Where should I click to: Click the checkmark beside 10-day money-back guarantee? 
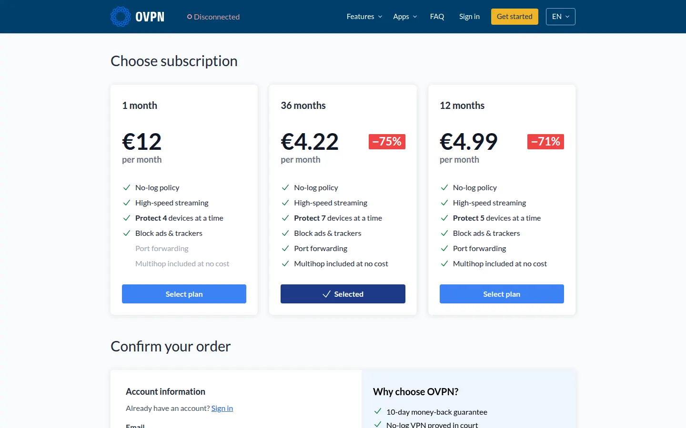point(378,411)
